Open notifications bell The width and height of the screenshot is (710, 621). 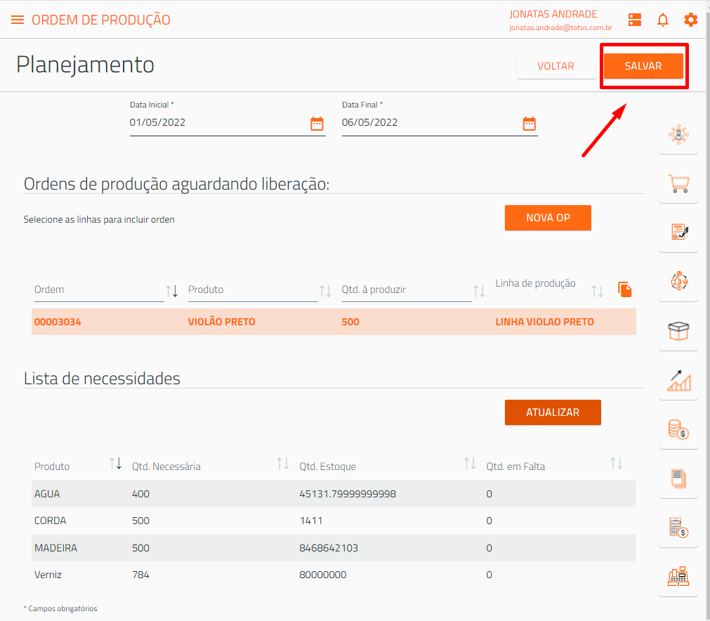click(662, 20)
